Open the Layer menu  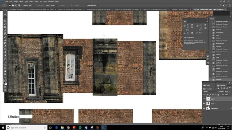(21, 1)
